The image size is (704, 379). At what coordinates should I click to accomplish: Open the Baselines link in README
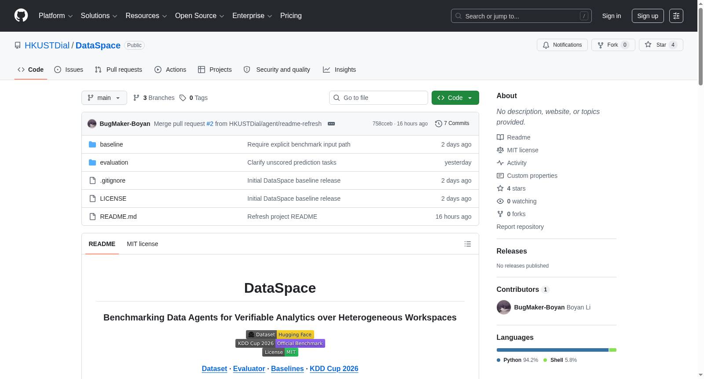pyautogui.click(x=287, y=368)
